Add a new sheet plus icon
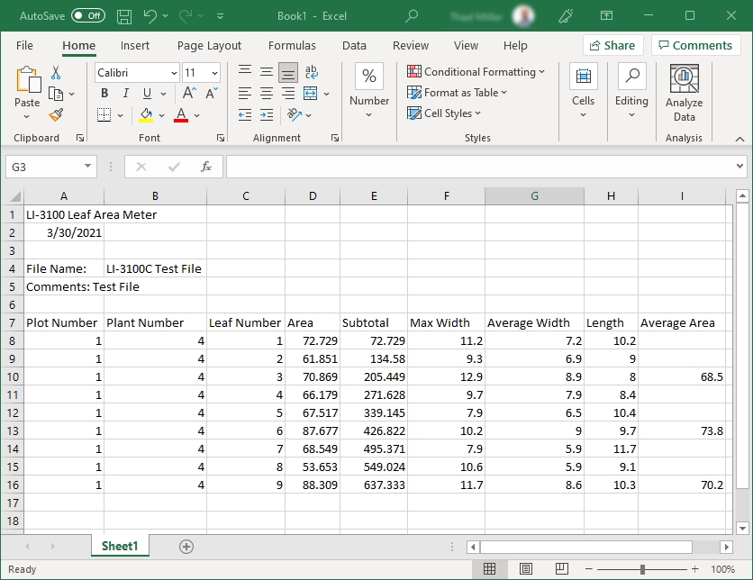 [x=186, y=547]
